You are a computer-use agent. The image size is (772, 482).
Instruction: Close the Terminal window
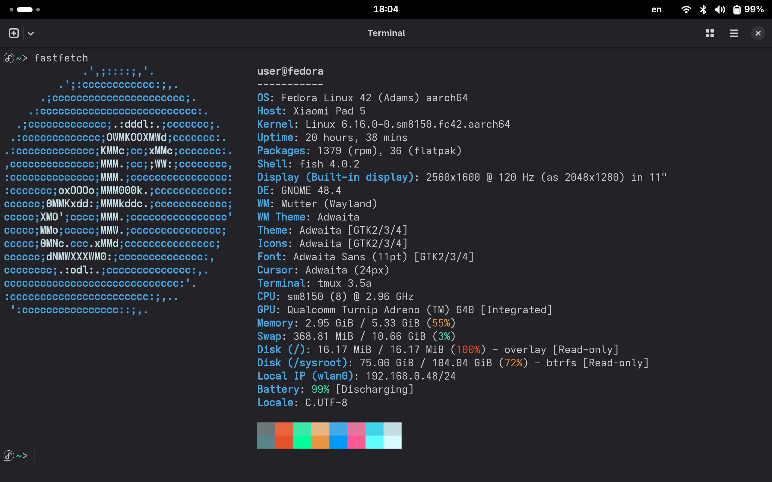[758, 33]
